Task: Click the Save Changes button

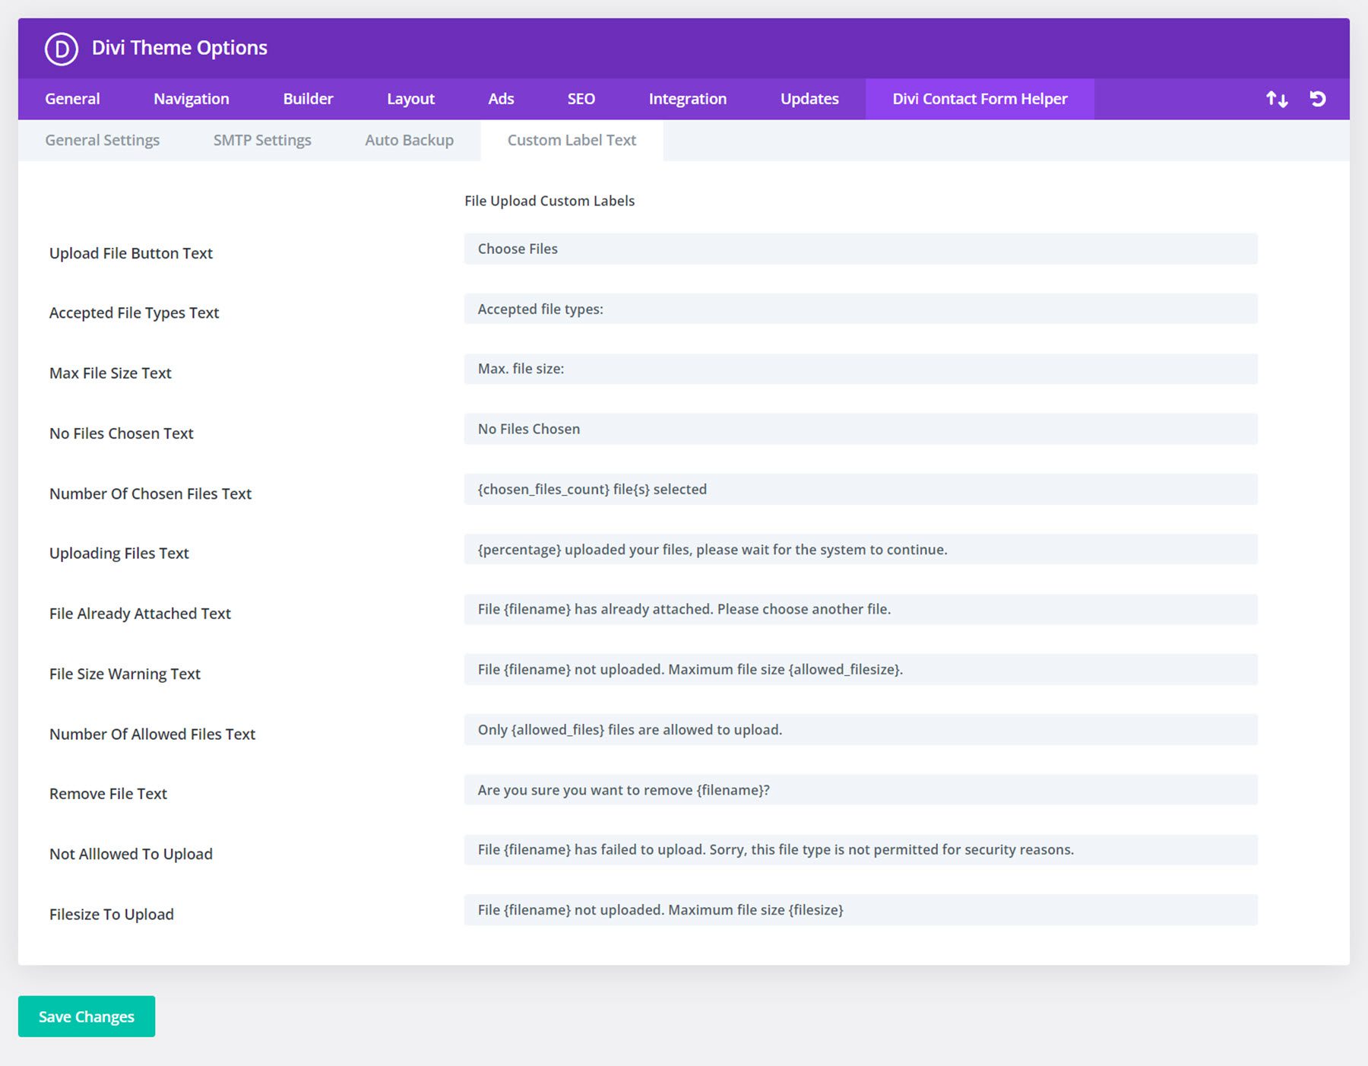Action: [x=86, y=1016]
